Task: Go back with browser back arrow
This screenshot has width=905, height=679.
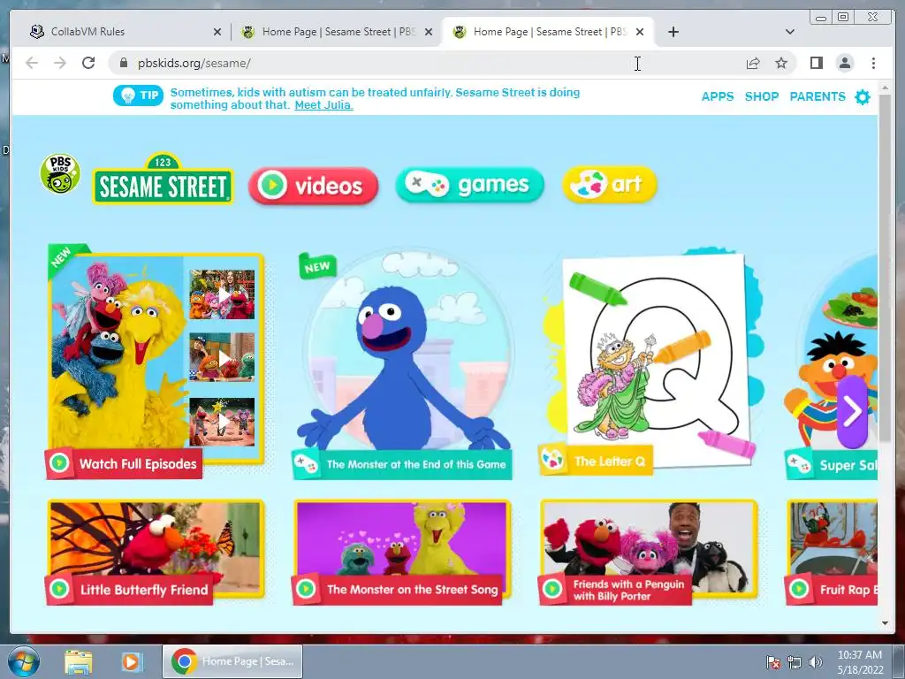Action: (x=32, y=63)
